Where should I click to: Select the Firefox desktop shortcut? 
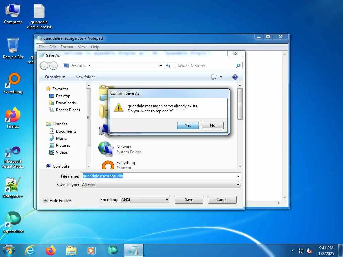coord(13,118)
